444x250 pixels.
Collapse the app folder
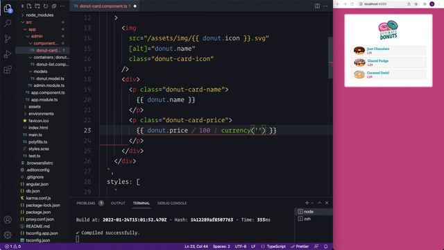click(42, 29)
